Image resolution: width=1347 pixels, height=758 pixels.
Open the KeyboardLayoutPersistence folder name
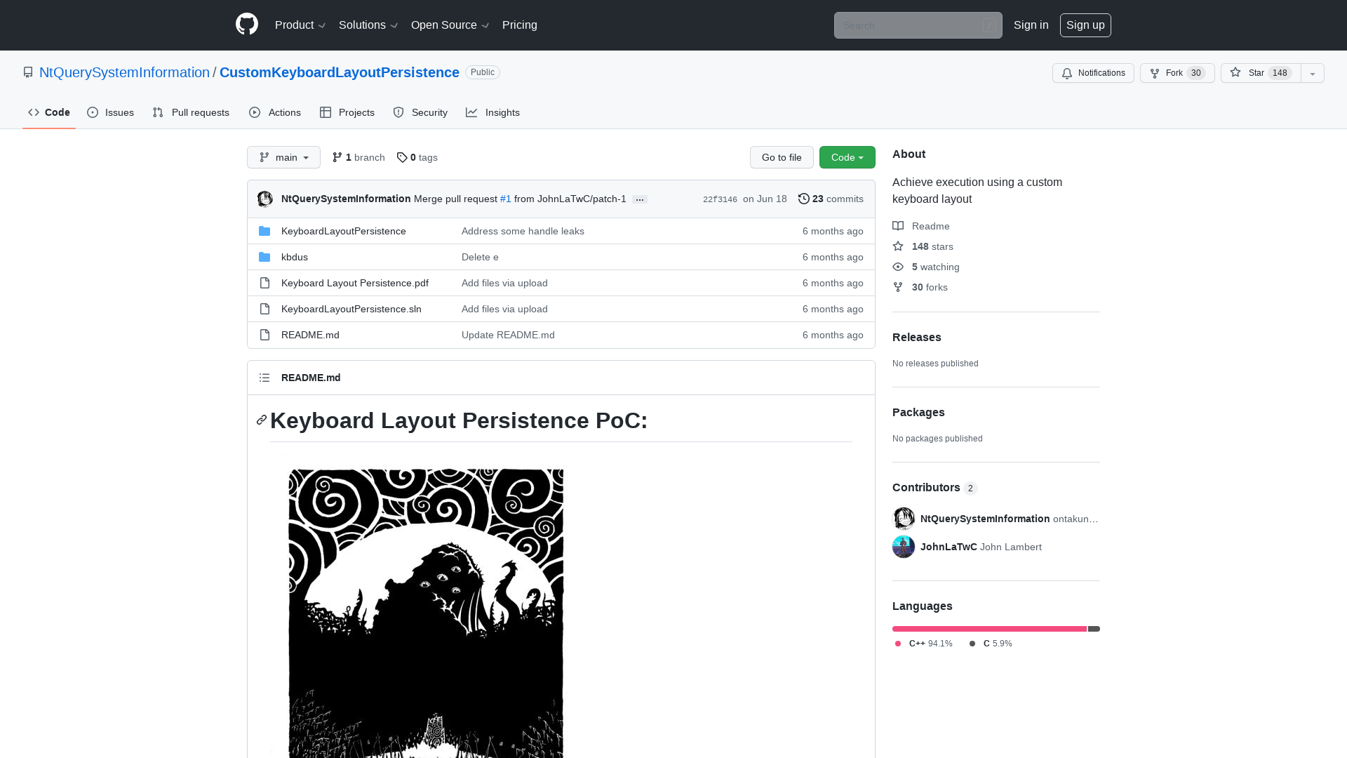click(344, 231)
